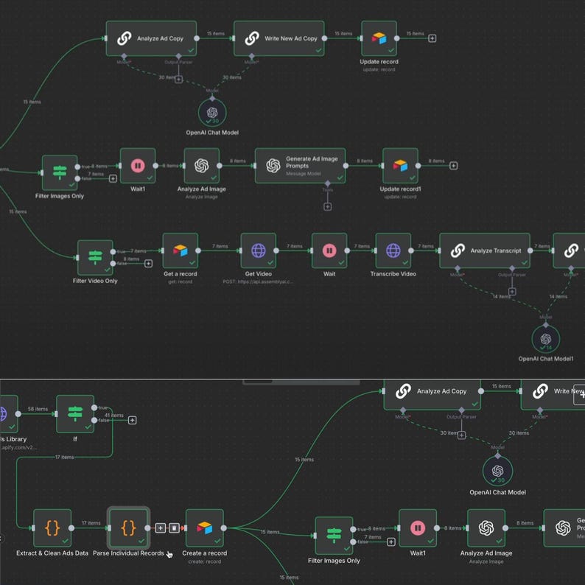The image size is (585, 585).
Task: Open Analyze Ad Image node in lower canvas
Action: (x=486, y=528)
